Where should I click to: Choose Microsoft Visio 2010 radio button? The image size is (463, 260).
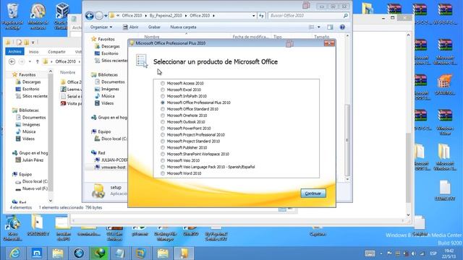tap(162, 160)
